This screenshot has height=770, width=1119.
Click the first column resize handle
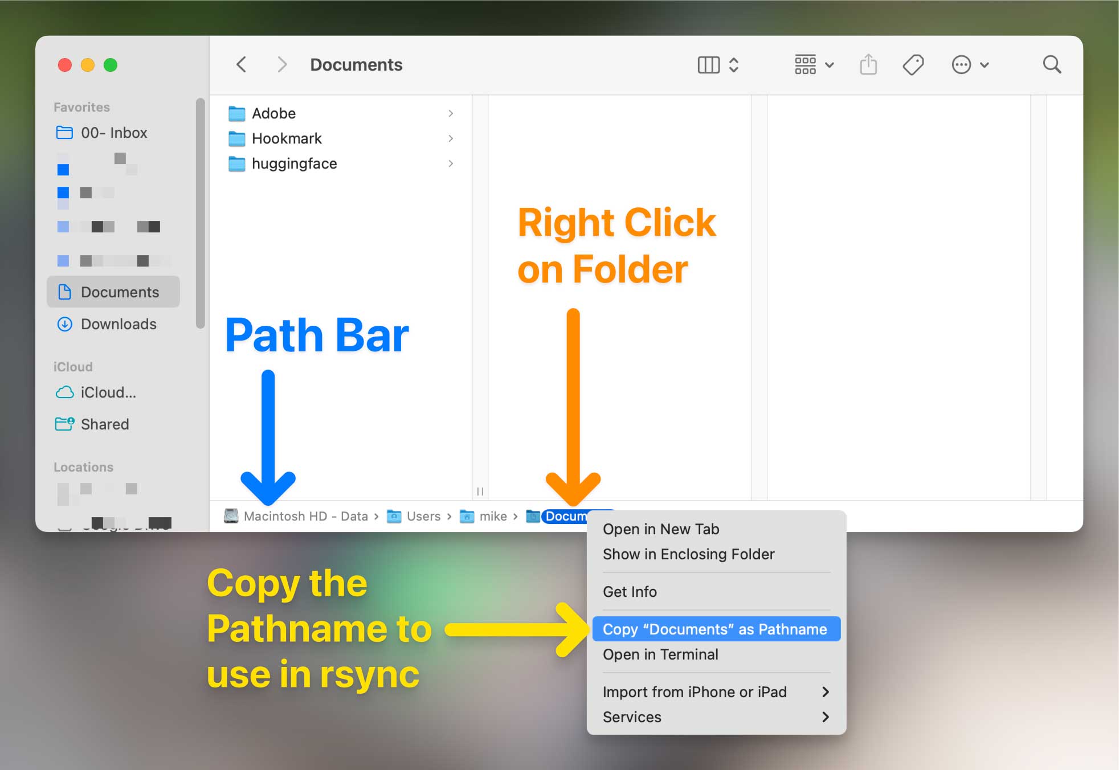click(x=480, y=491)
